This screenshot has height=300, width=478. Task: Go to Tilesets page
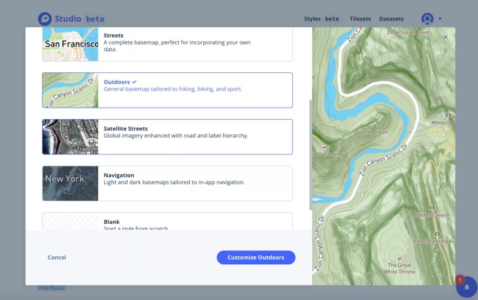pyautogui.click(x=360, y=19)
